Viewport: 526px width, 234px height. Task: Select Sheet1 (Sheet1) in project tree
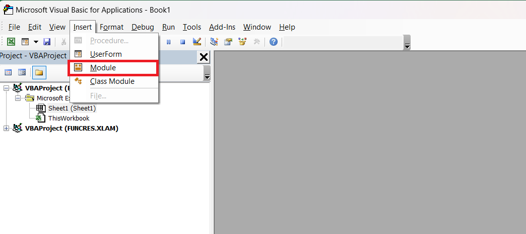tap(72, 108)
